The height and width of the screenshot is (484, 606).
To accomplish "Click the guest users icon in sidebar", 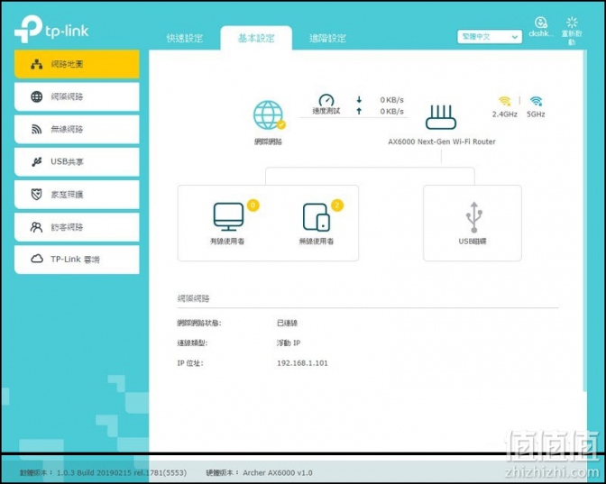I will pos(37,227).
